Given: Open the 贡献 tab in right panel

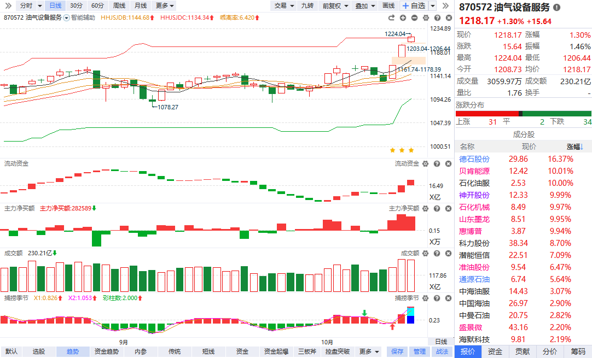Looking at the screenshot, I should tap(523, 351).
